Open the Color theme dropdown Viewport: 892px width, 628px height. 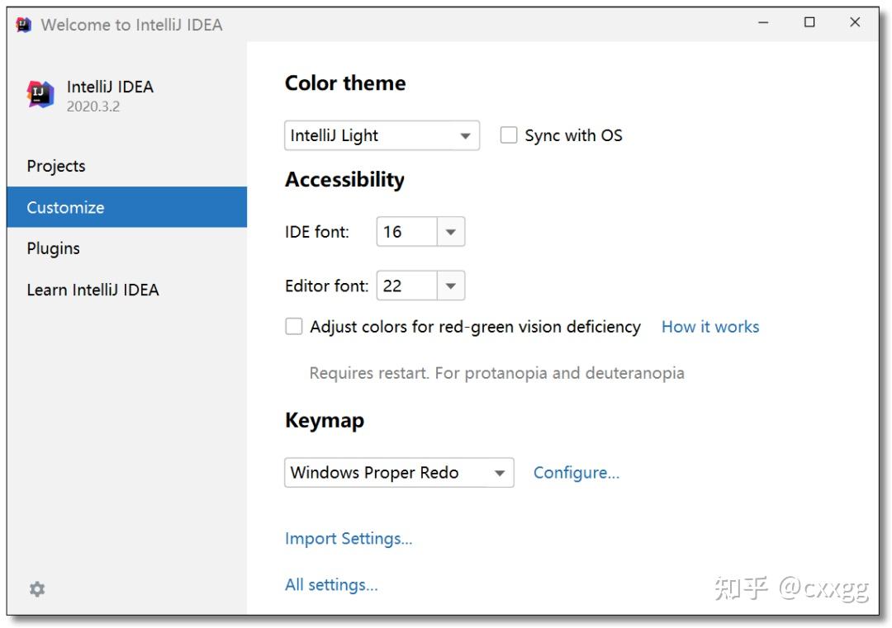pos(465,135)
